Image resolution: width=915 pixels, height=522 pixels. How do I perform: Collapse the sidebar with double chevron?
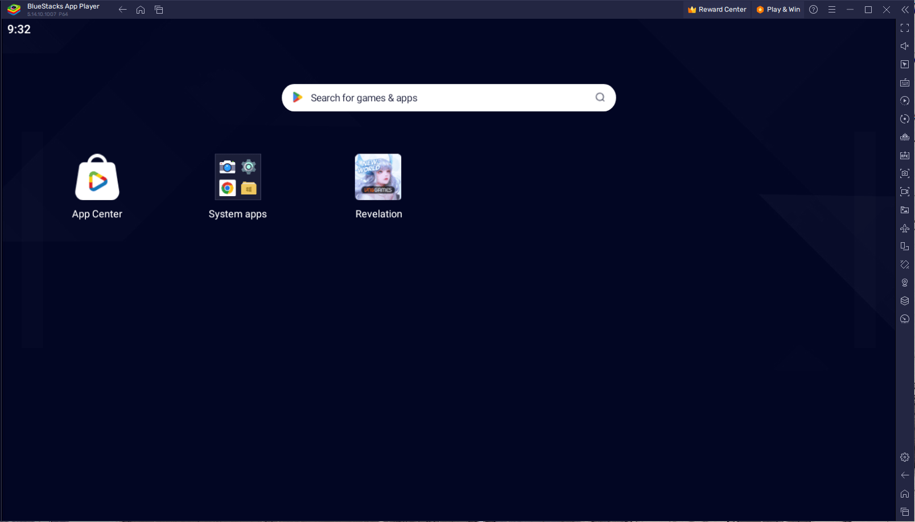(x=905, y=10)
